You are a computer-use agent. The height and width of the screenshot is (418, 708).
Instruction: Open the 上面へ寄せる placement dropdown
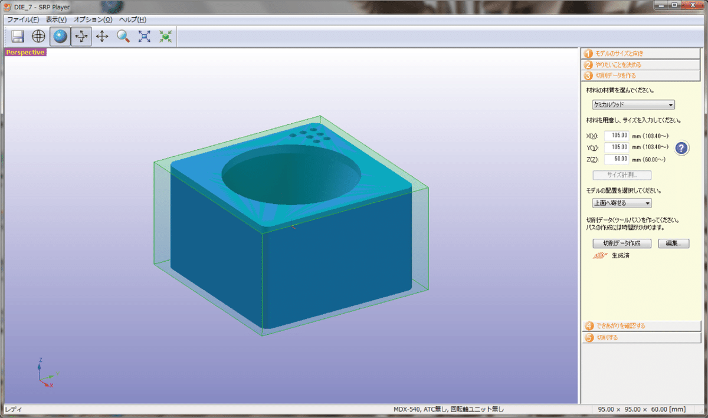(622, 203)
